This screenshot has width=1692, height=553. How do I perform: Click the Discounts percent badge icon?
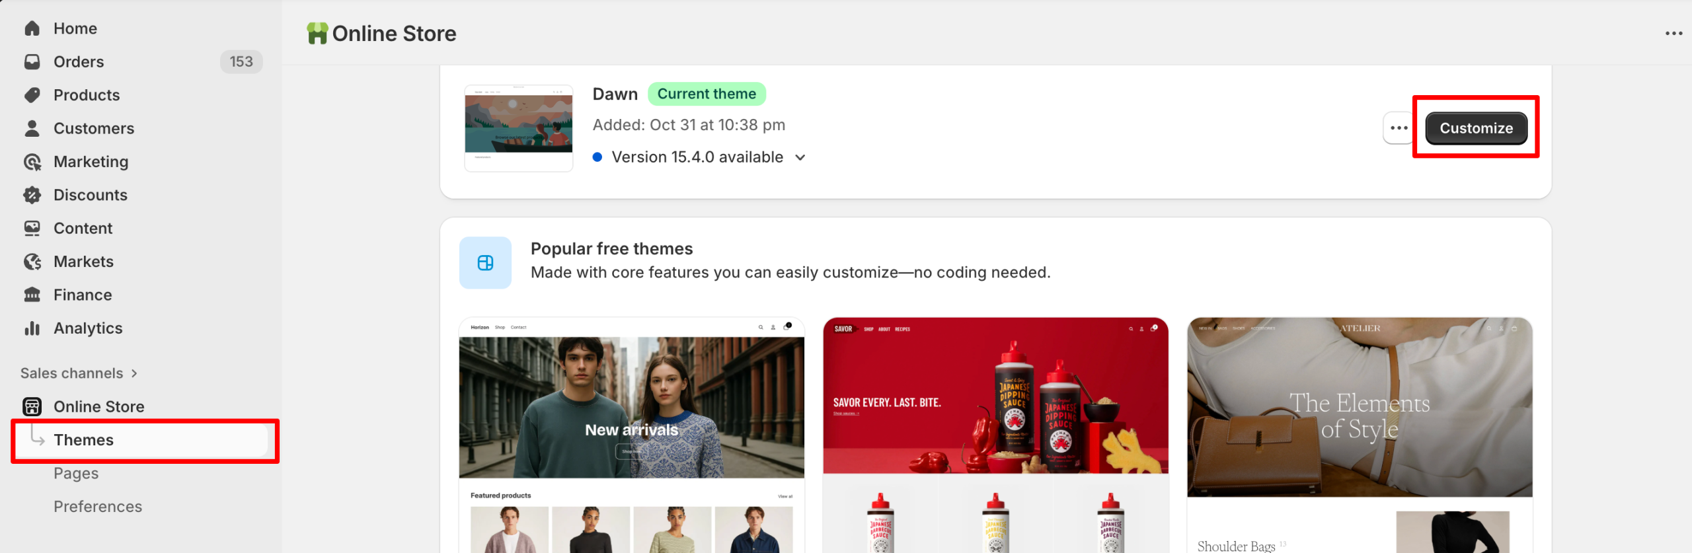pos(32,195)
